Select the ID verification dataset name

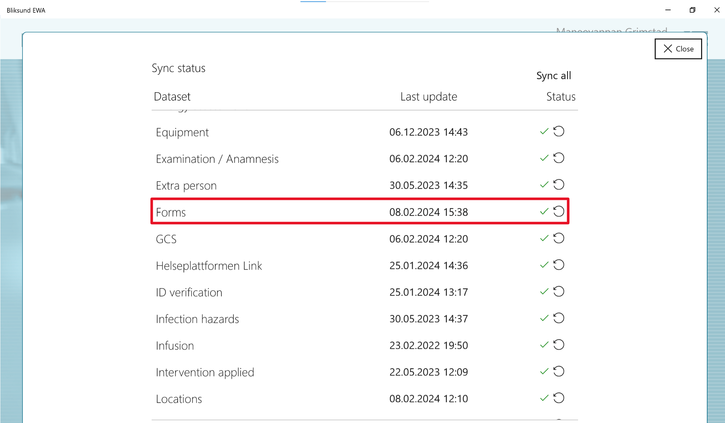coord(189,292)
